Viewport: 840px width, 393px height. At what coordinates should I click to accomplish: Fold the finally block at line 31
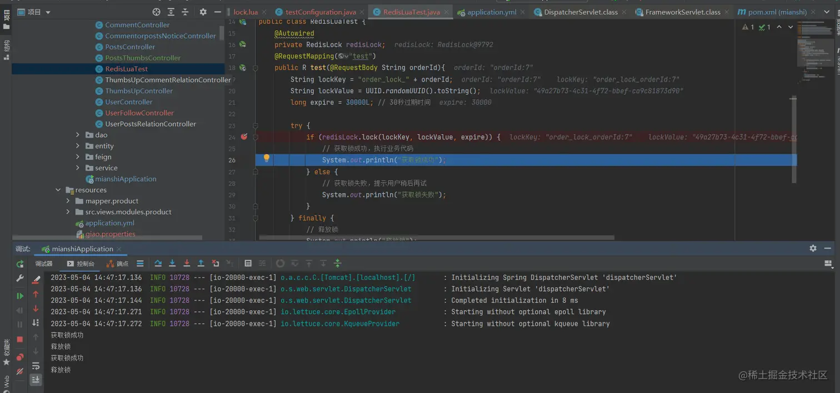256,218
